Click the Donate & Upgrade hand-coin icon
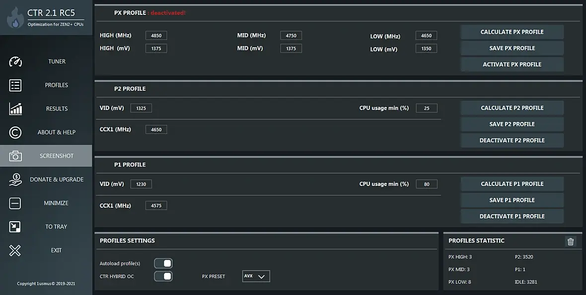 pos(15,179)
